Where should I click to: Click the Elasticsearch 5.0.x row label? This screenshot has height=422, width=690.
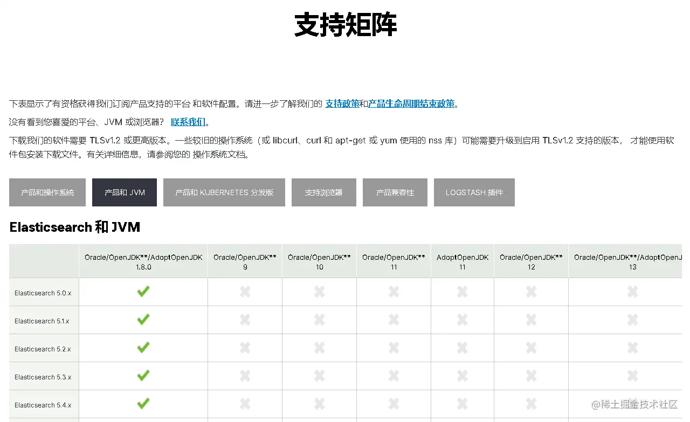43,293
